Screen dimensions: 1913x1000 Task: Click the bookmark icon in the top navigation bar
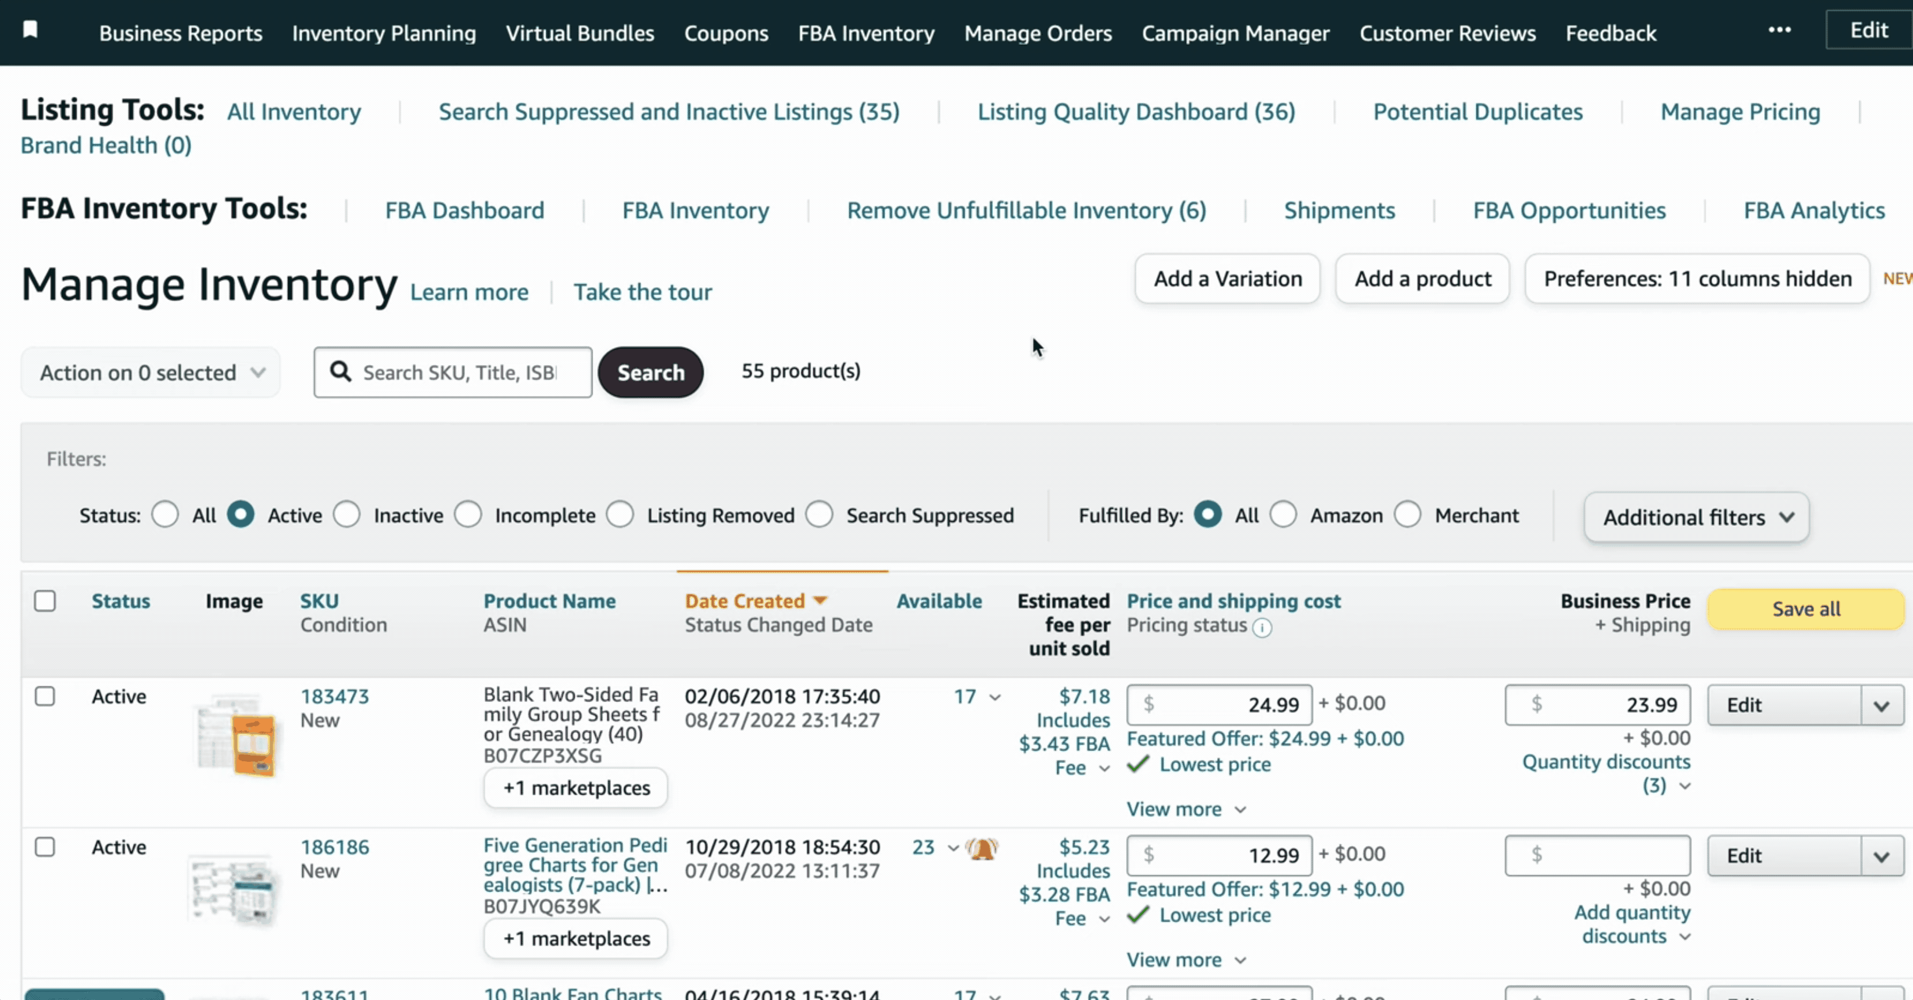(x=29, y=29)
